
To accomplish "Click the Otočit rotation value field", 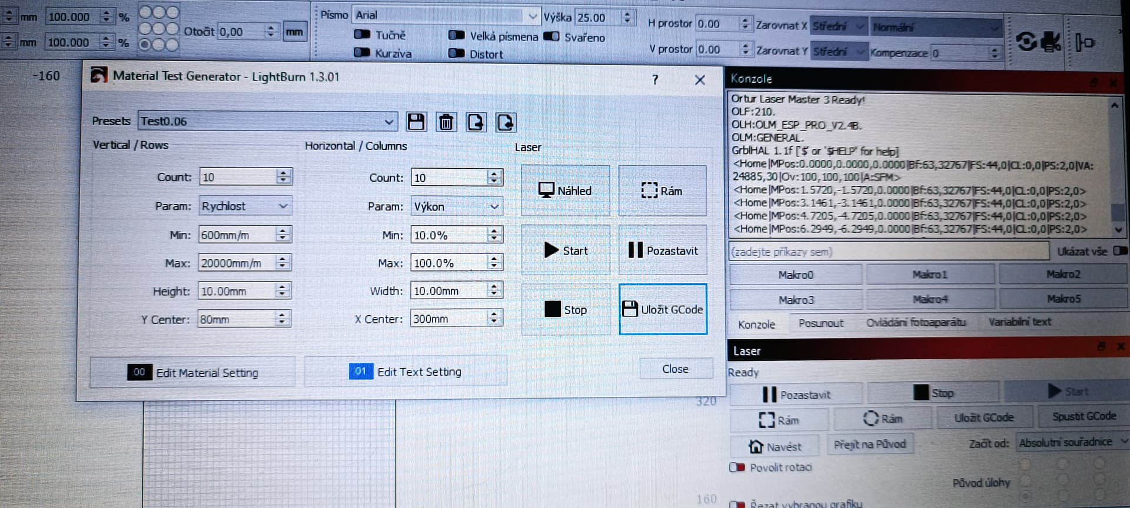I will click(241, 32).
